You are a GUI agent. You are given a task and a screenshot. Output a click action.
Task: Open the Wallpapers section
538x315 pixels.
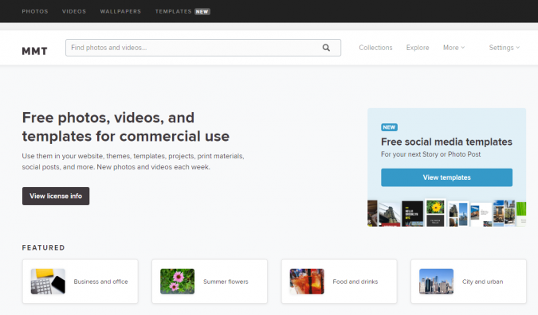(x=120, y=11)
